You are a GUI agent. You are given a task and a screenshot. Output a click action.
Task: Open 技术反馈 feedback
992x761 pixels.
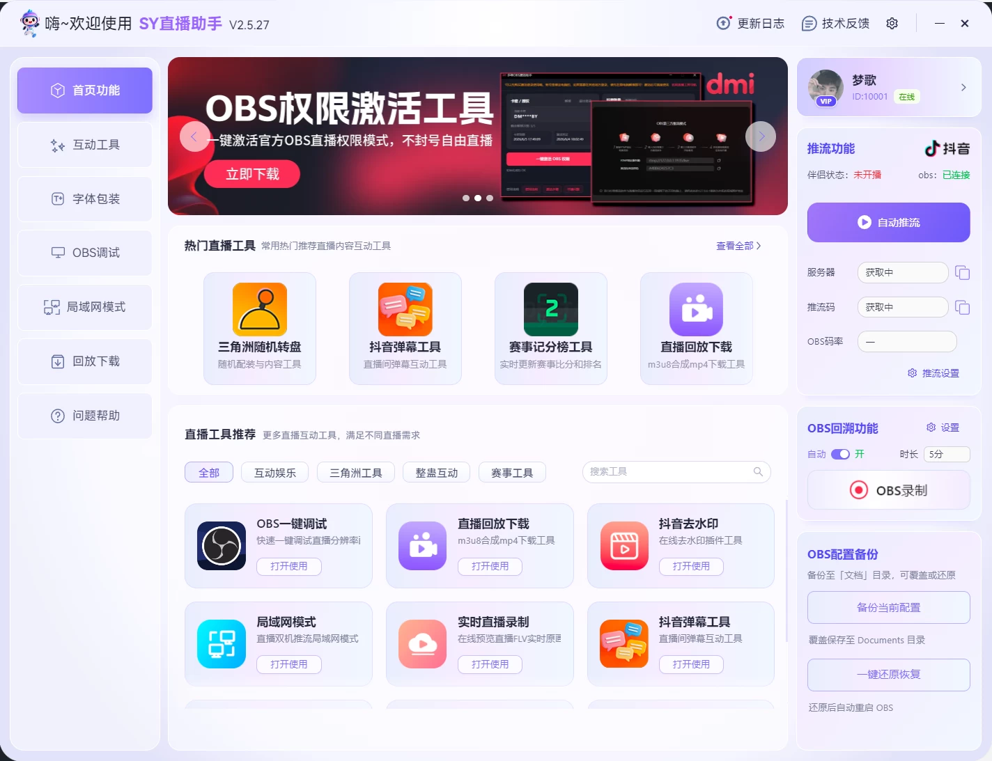pos(835,24)
